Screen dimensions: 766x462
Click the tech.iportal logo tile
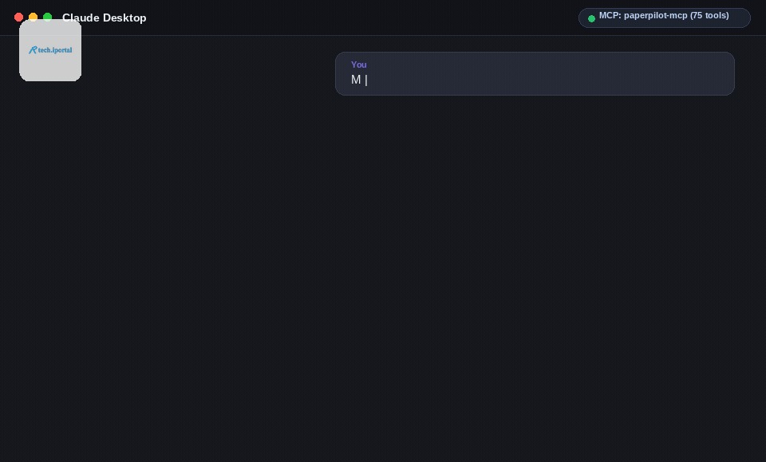[50, 50]
